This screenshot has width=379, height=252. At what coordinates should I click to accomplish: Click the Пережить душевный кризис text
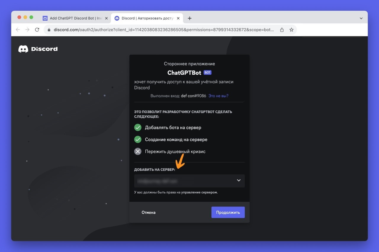pyautogui.click(x=175, y=151)
